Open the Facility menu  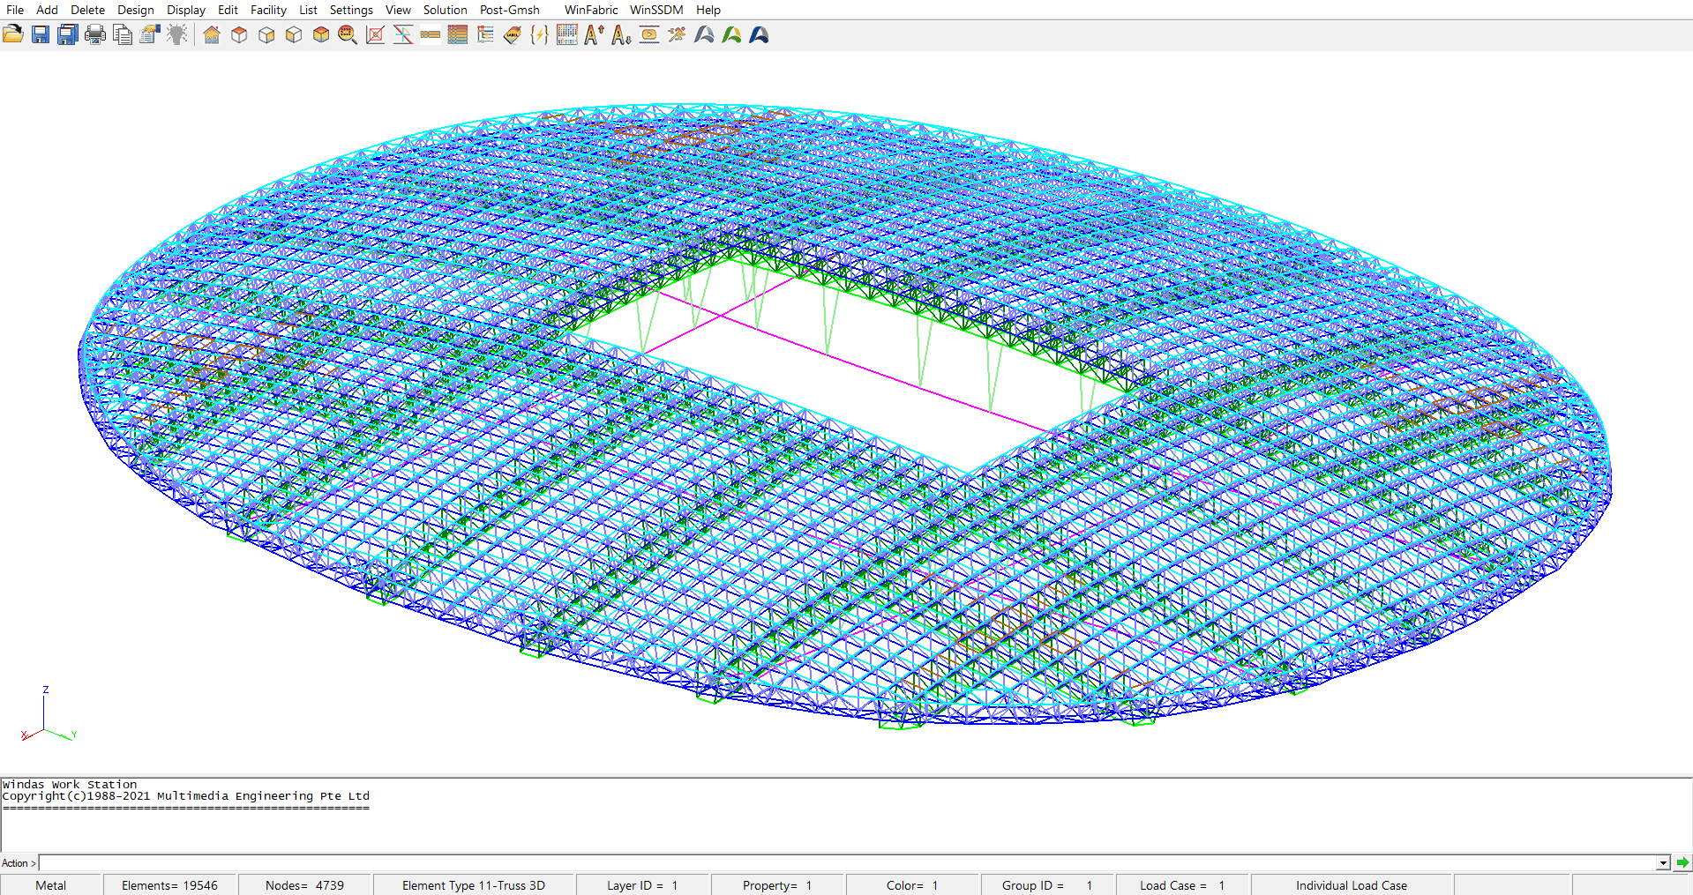pos(268,10)
